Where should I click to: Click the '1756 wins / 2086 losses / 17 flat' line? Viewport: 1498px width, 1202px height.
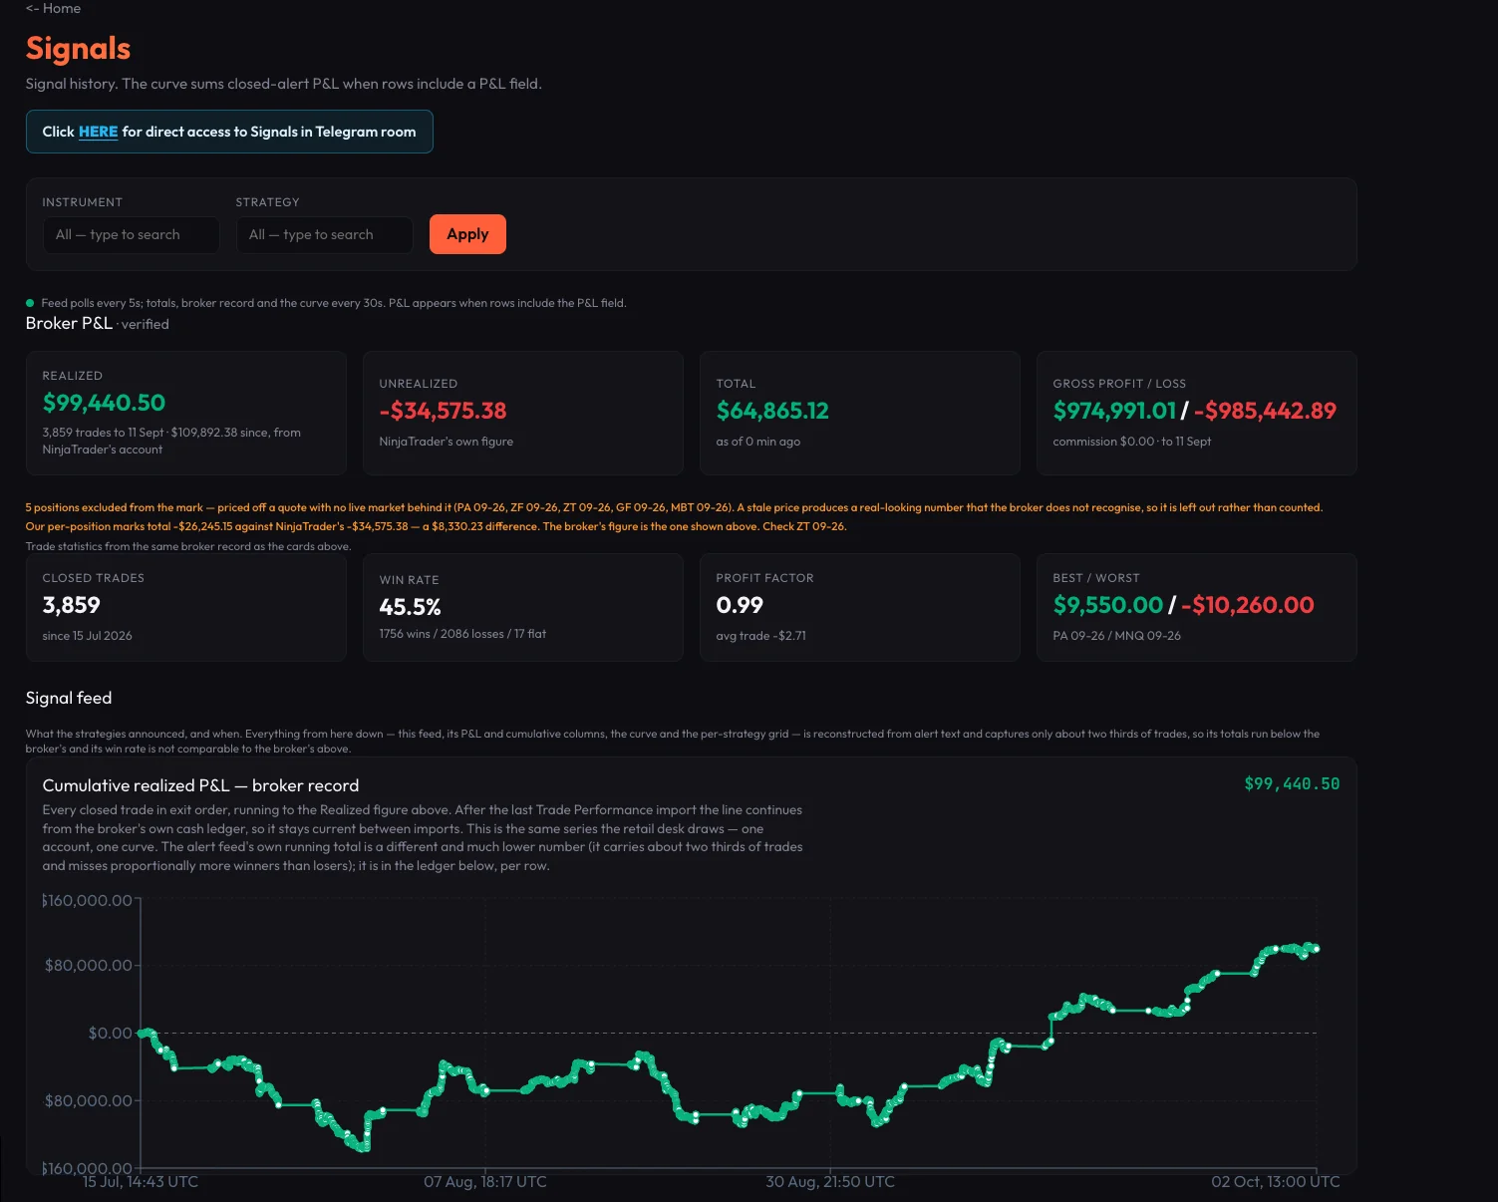pos(462,634)
